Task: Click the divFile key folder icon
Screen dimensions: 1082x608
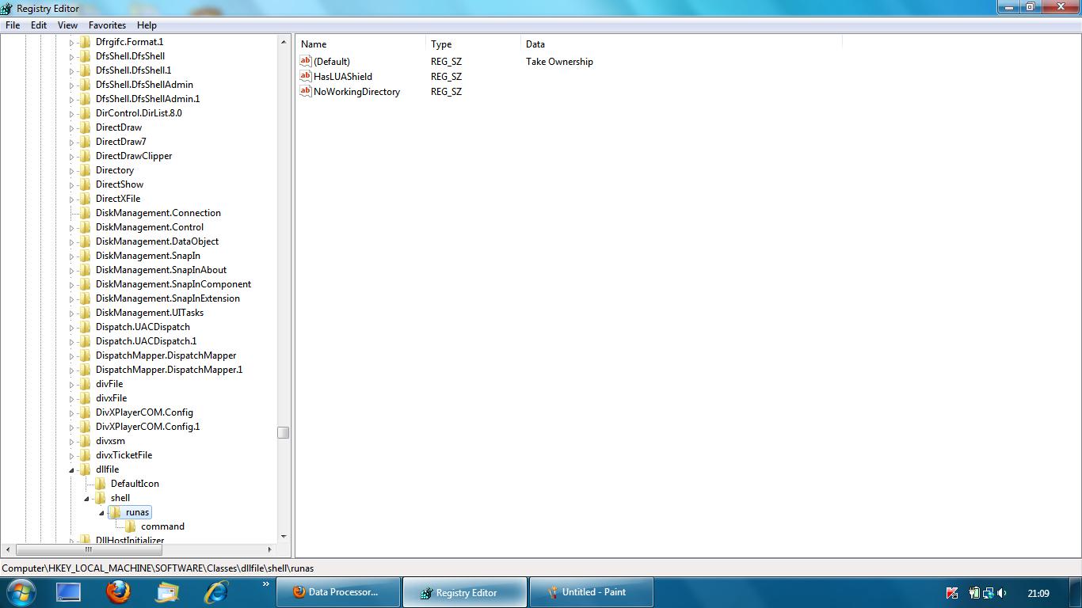Action: coord(85,384)
